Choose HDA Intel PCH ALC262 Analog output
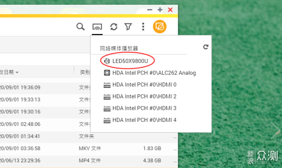Screen dimensions: 282x168 point(150,73)
